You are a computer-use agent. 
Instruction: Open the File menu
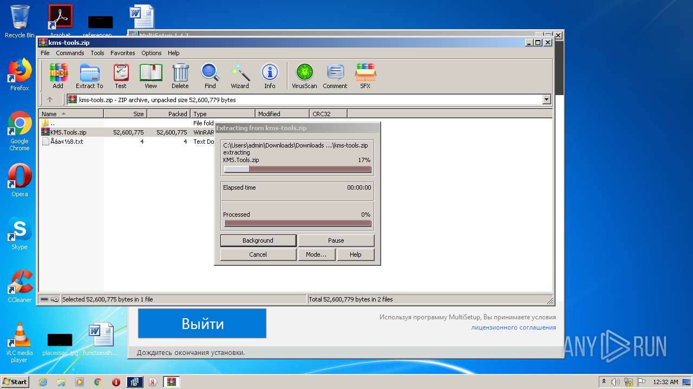[45, 53]
